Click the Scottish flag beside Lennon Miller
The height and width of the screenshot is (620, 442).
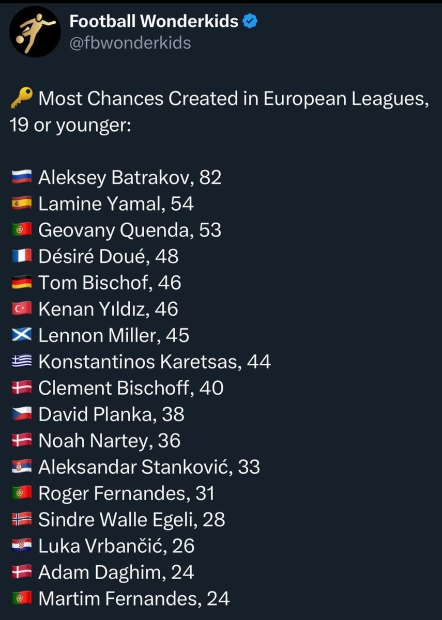click(x=22, y=336)
